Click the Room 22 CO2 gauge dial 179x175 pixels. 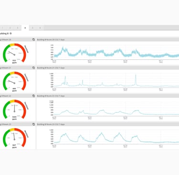(x=14, y=109)
